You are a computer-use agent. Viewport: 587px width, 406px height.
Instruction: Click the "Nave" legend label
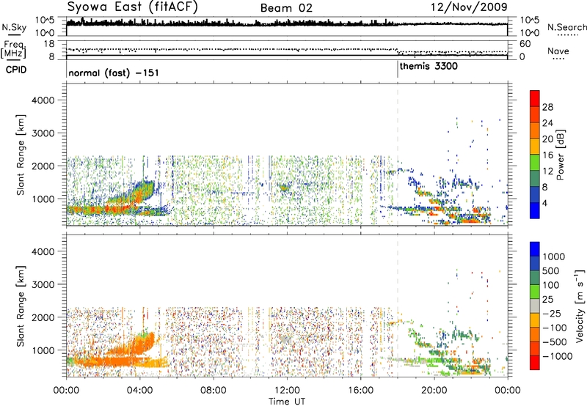click(x=558, y=51)
